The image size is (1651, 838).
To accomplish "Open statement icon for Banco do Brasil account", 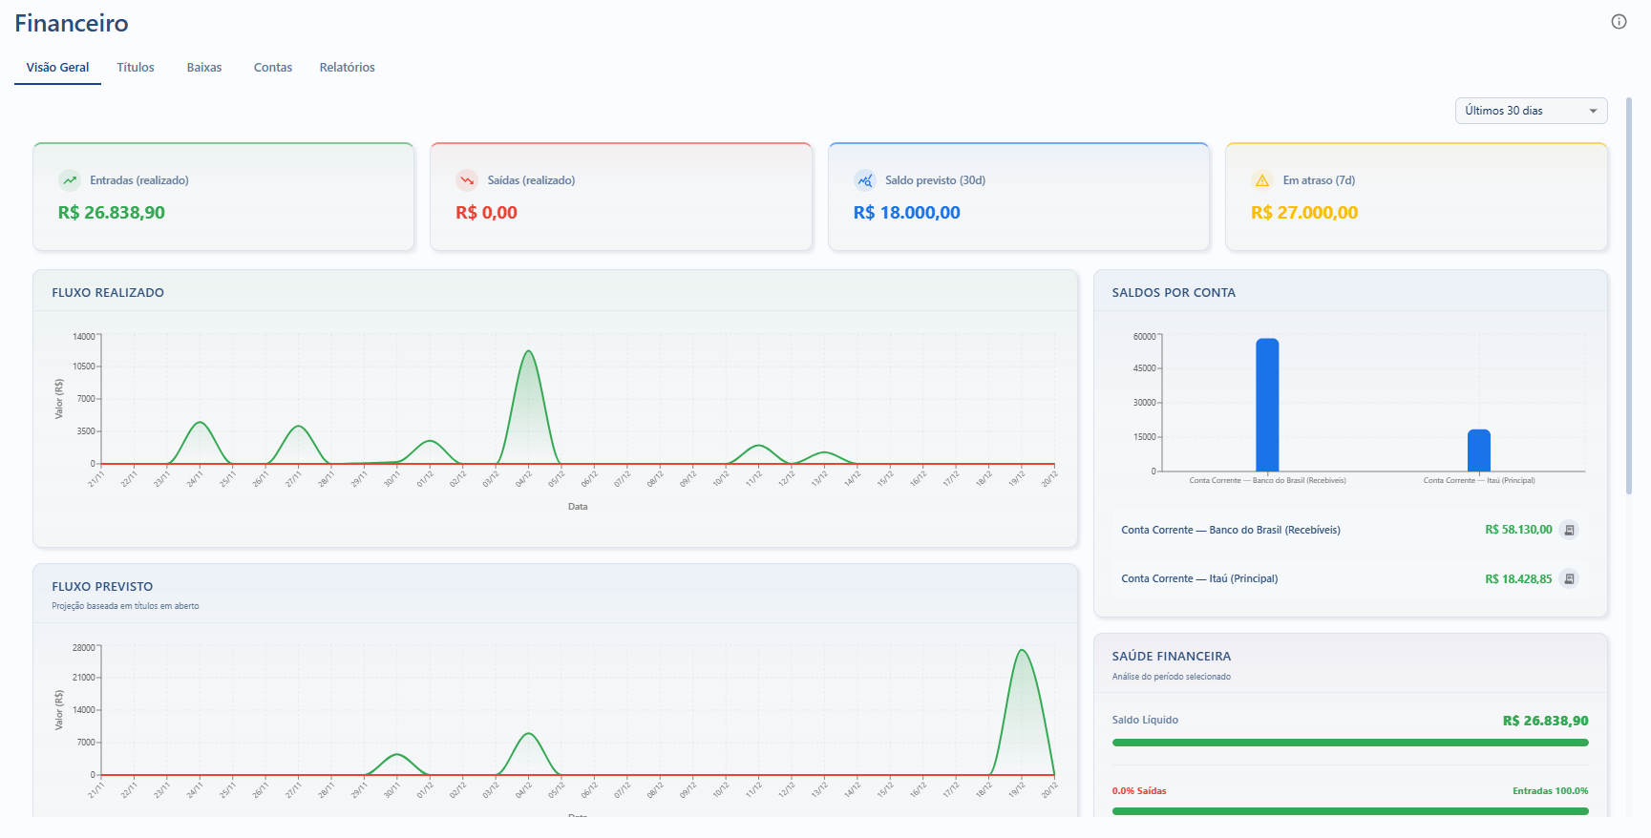I will pos(1569,530).
